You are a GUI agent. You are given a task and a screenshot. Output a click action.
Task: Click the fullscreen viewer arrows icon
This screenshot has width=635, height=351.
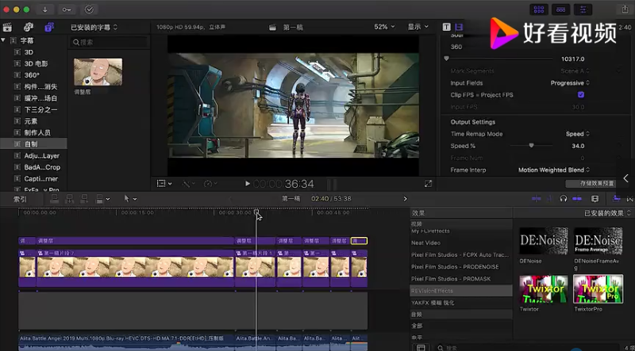click(428, 184)
